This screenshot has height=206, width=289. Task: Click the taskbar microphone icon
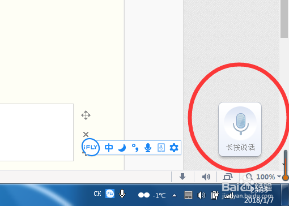point(122,194)
